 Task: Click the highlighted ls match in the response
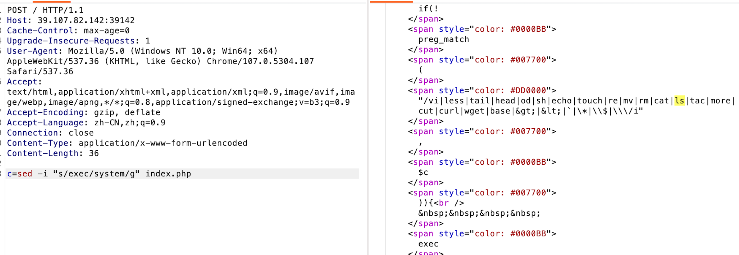[x=679, y=101]
